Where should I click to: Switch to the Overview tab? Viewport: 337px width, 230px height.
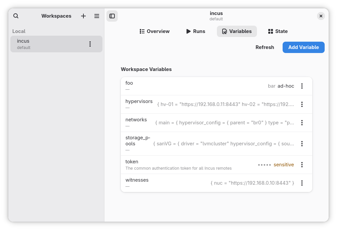pos(154,31)
